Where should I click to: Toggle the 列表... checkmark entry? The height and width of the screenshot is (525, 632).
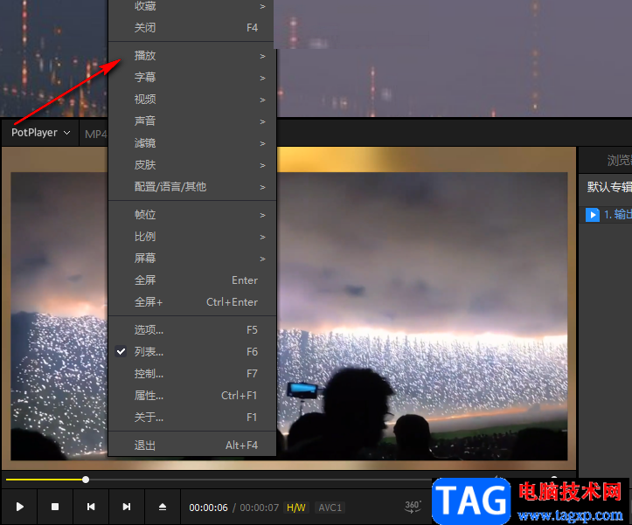point(192,352)
